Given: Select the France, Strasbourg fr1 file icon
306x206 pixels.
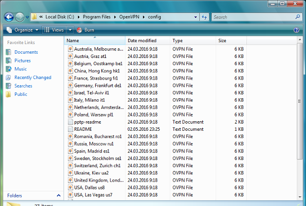Looking at the screenshot, I should coord(70,78).
